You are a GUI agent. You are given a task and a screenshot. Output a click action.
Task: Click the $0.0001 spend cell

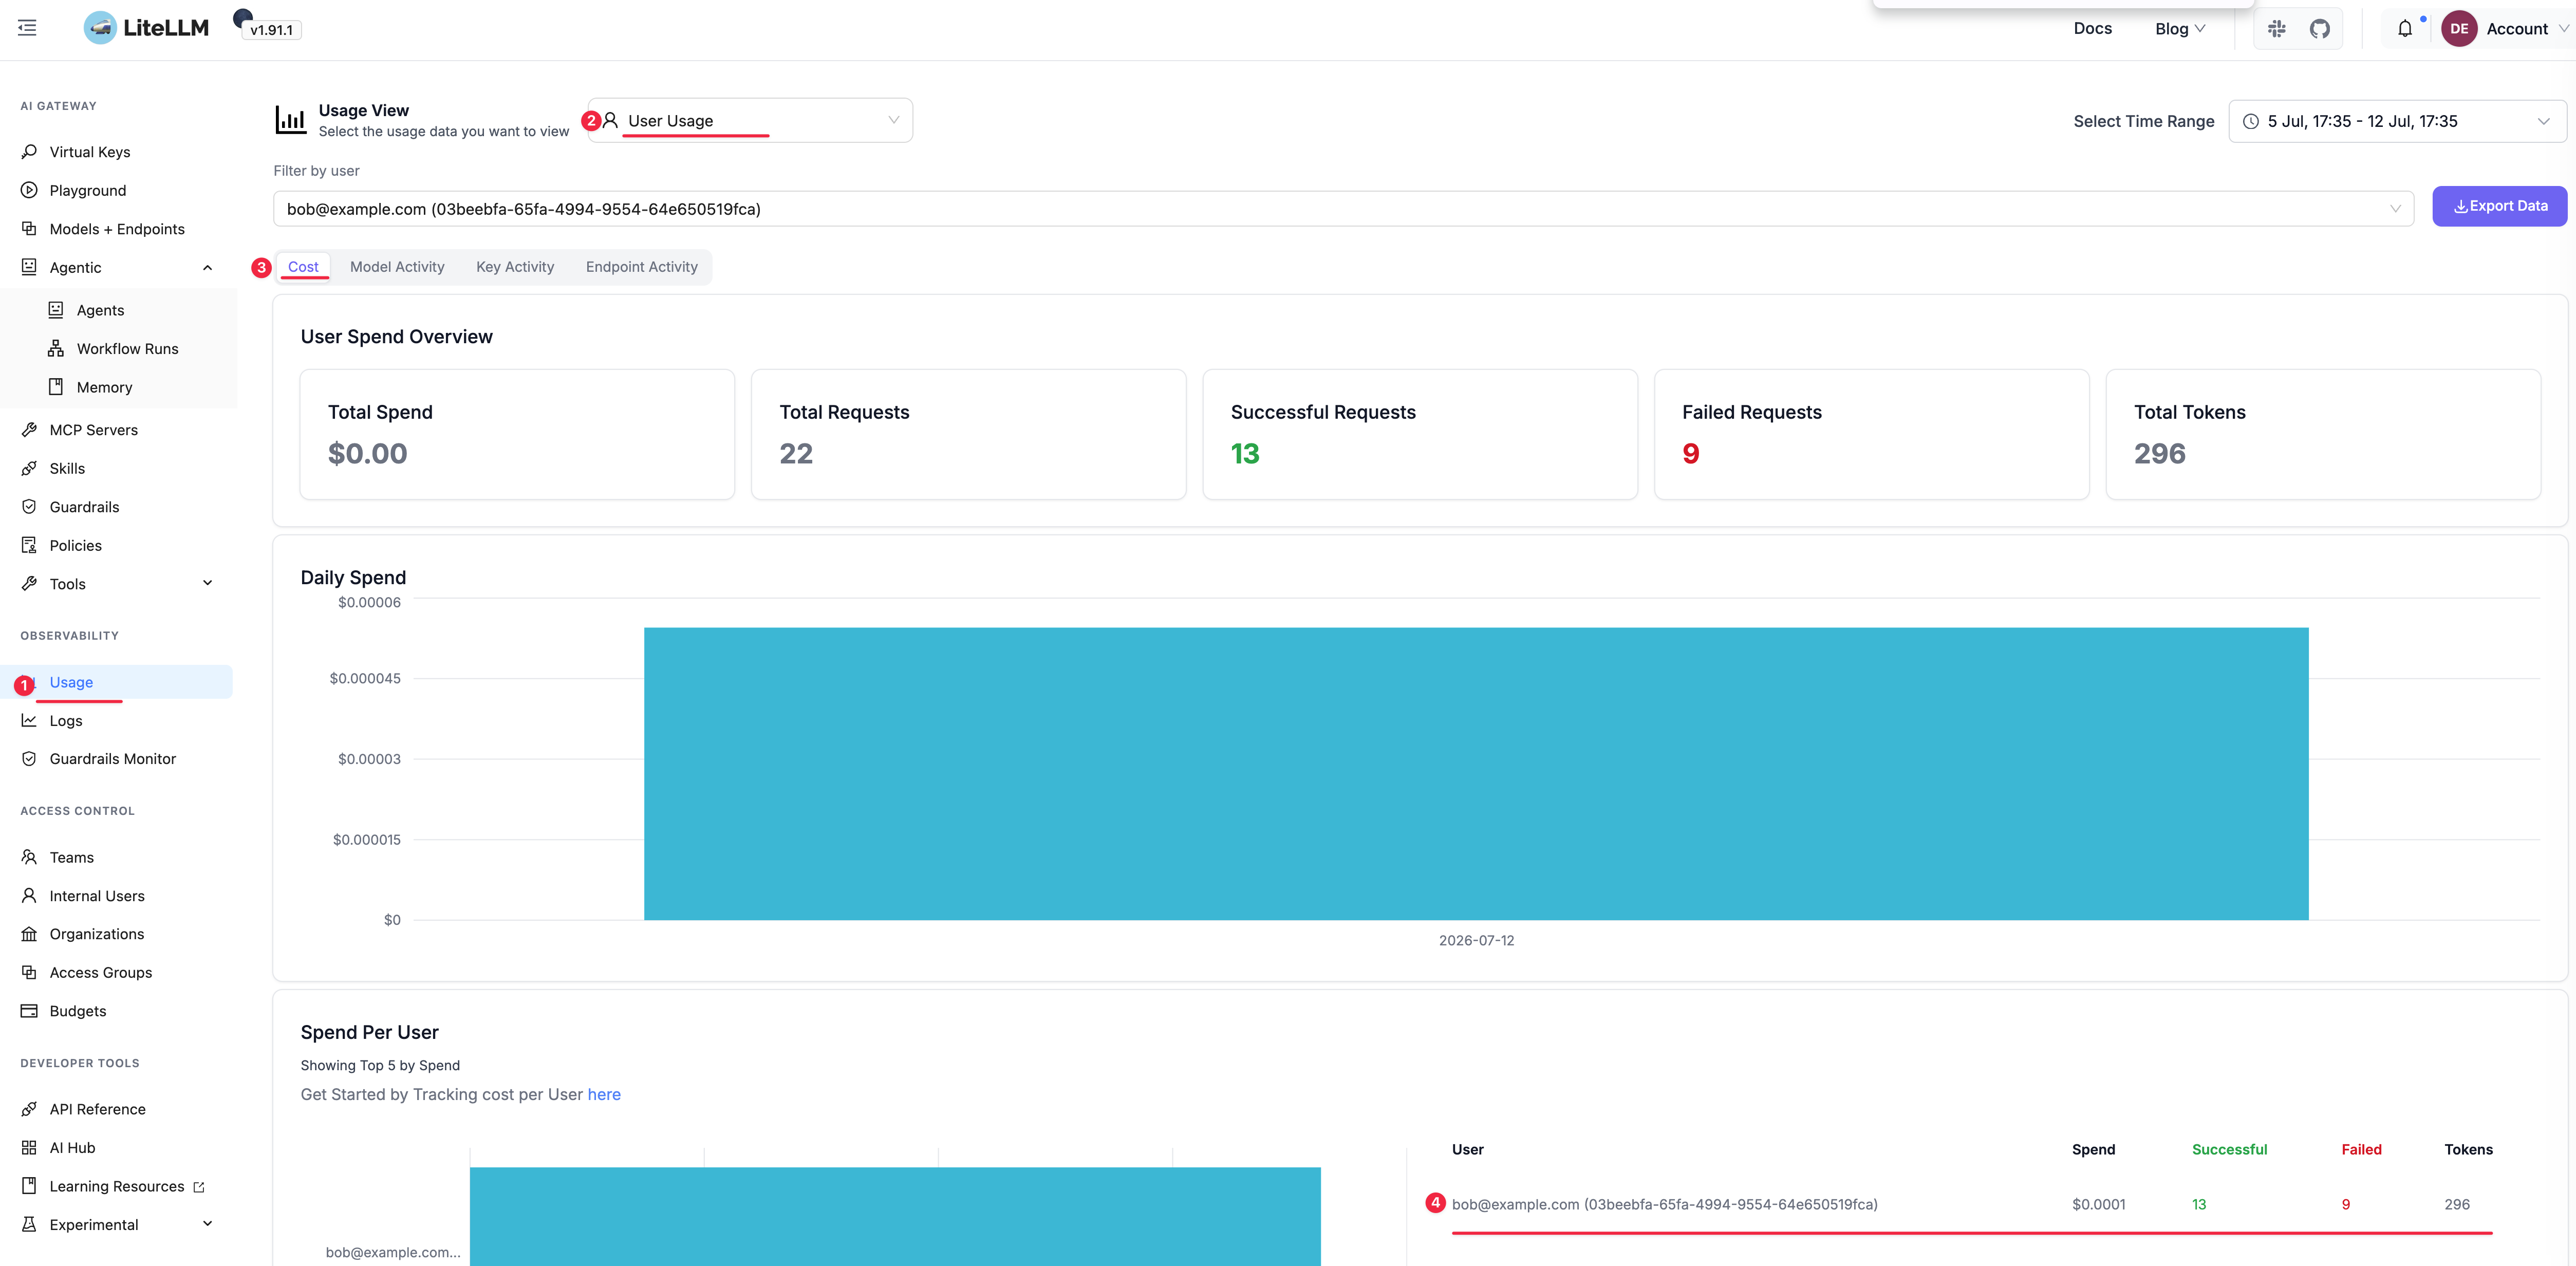point(2099,1204)
